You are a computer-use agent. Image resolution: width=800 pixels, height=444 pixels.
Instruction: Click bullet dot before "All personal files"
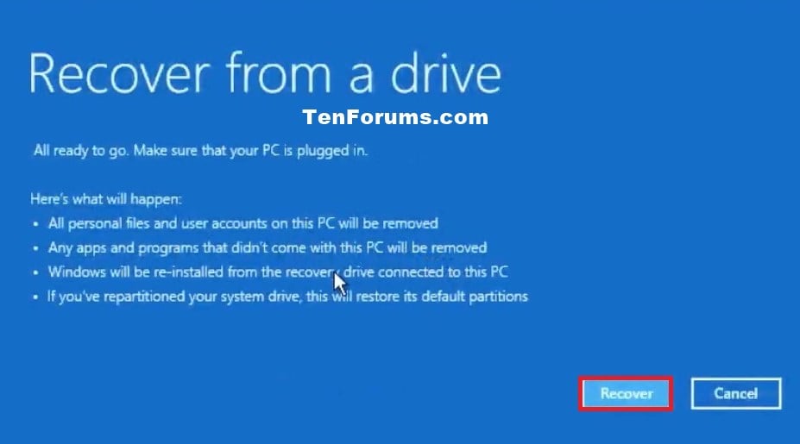pos(35,224)
